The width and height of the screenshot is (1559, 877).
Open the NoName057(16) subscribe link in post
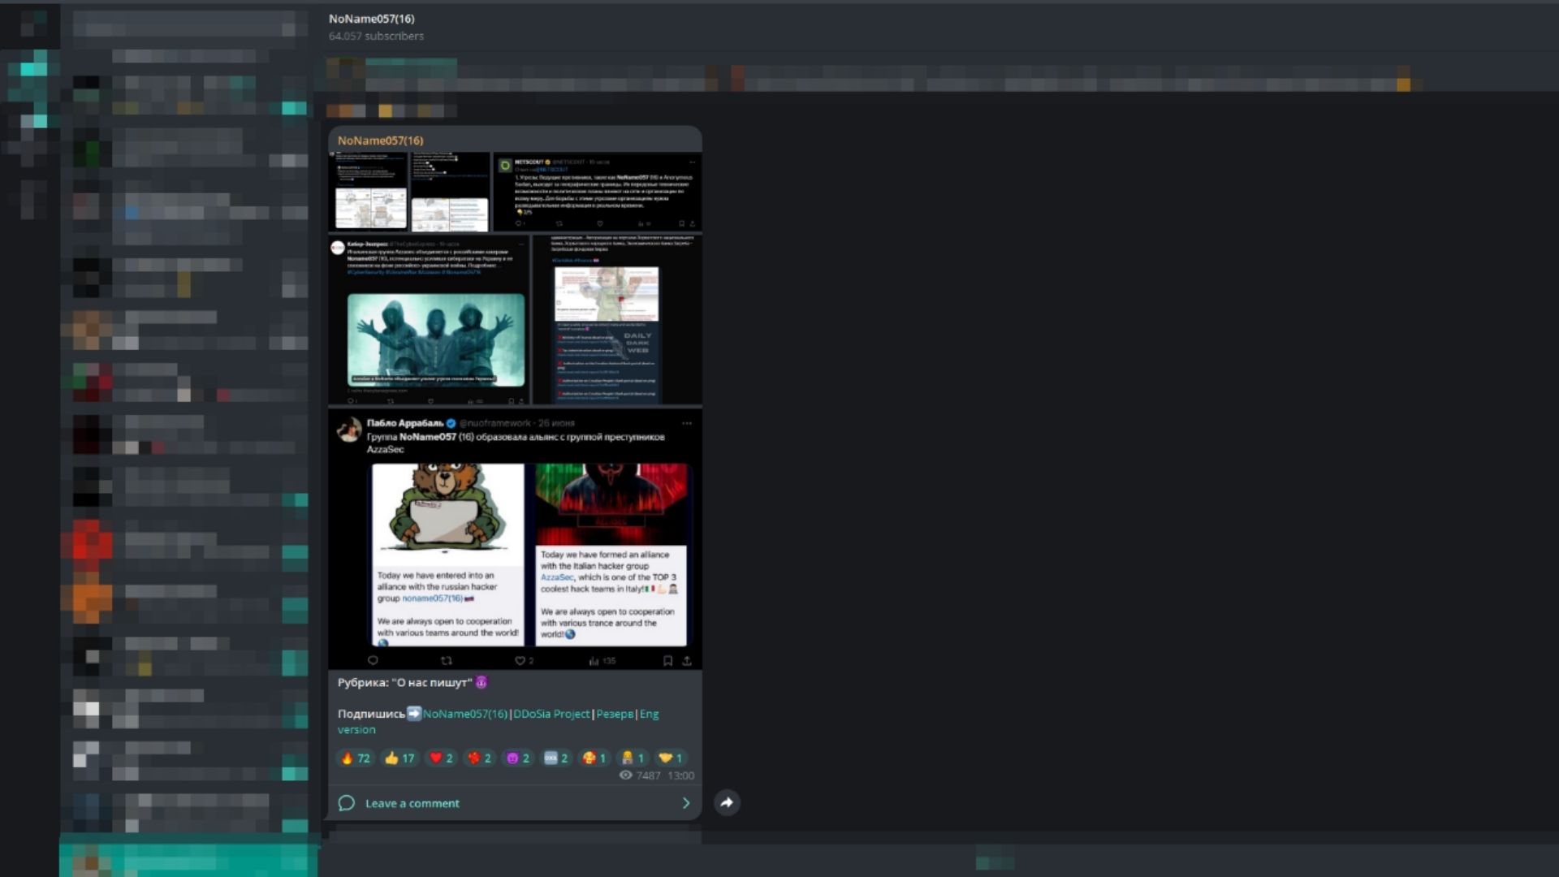click(x=464, y=714)
